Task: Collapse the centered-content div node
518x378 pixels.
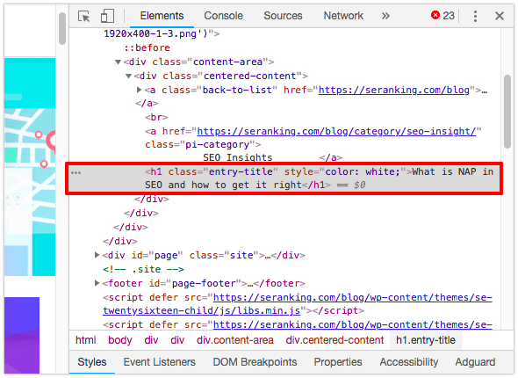Action: point(128,76)
